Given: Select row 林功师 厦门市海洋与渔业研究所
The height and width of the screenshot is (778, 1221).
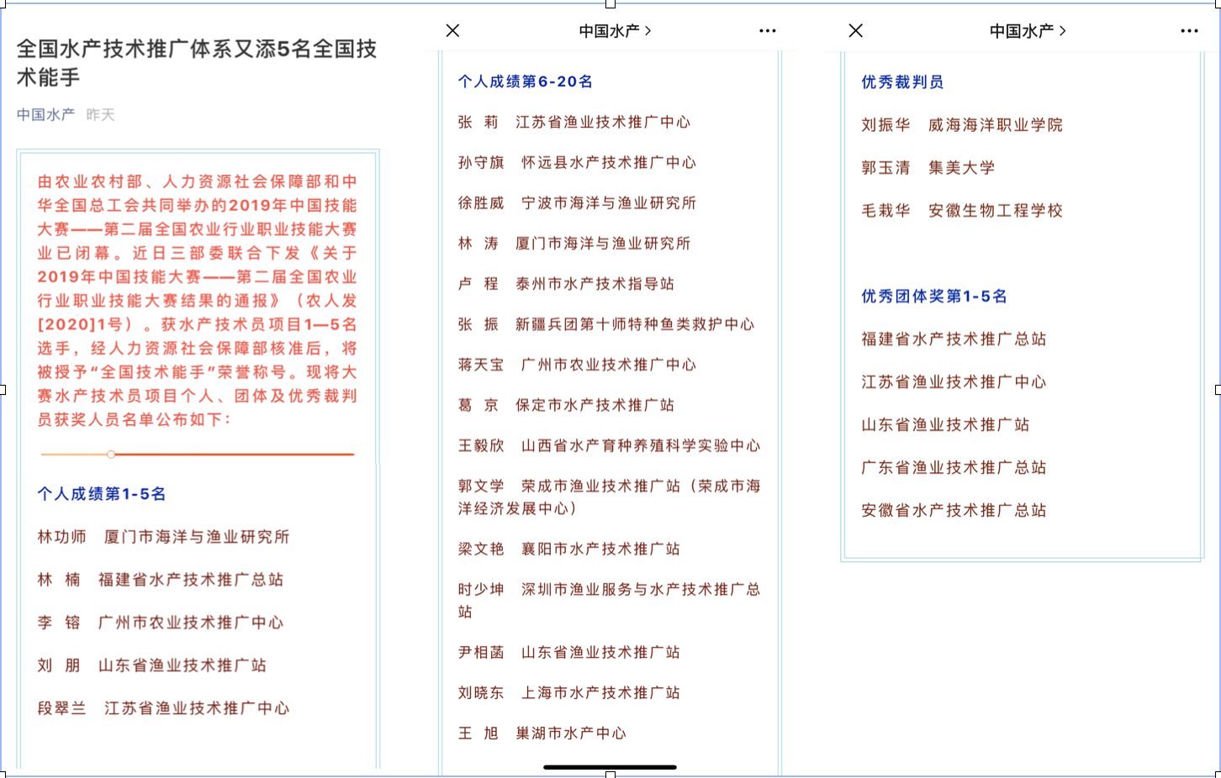Looking at the screenshot, I should point(163,537).
